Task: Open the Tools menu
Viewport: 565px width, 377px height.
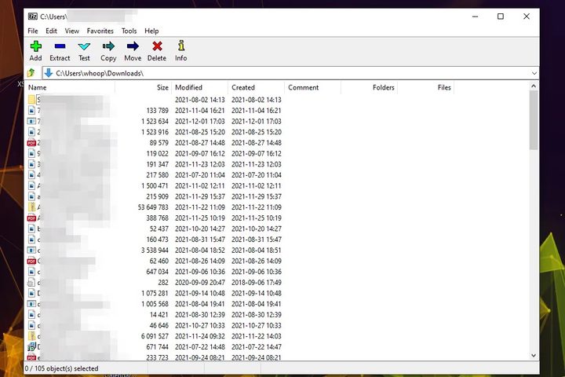Action: click(129, 31)
